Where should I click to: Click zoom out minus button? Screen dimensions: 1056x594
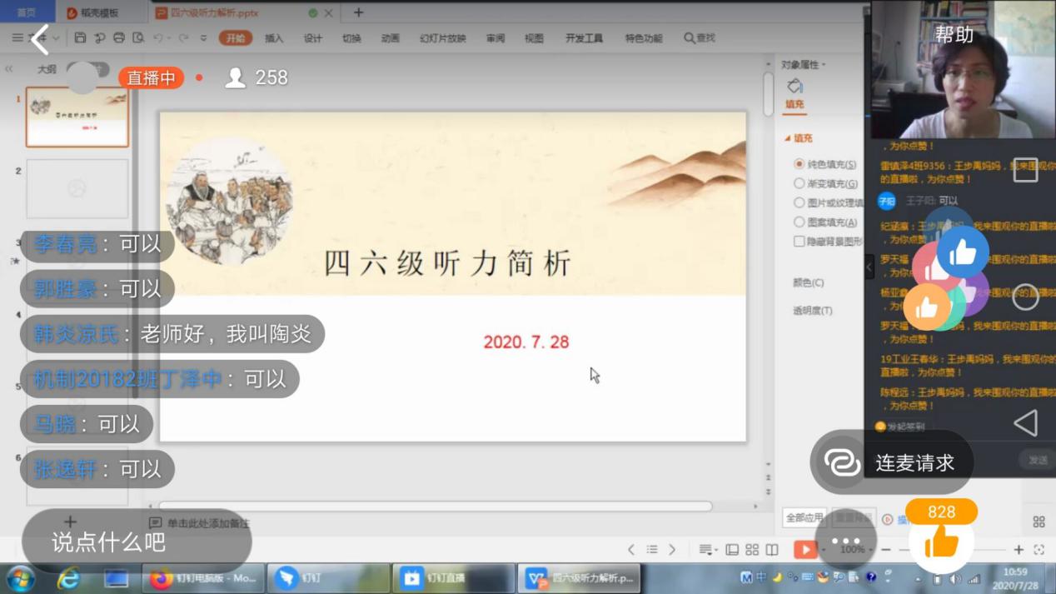pyautogui.click(x=886, y=550)
